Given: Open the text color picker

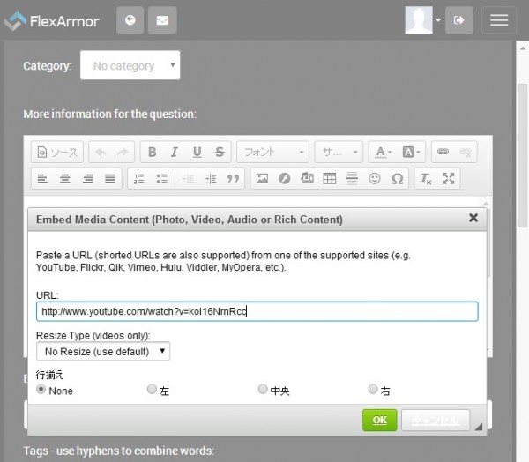Looking at the screenshot, I should [382, 152].
